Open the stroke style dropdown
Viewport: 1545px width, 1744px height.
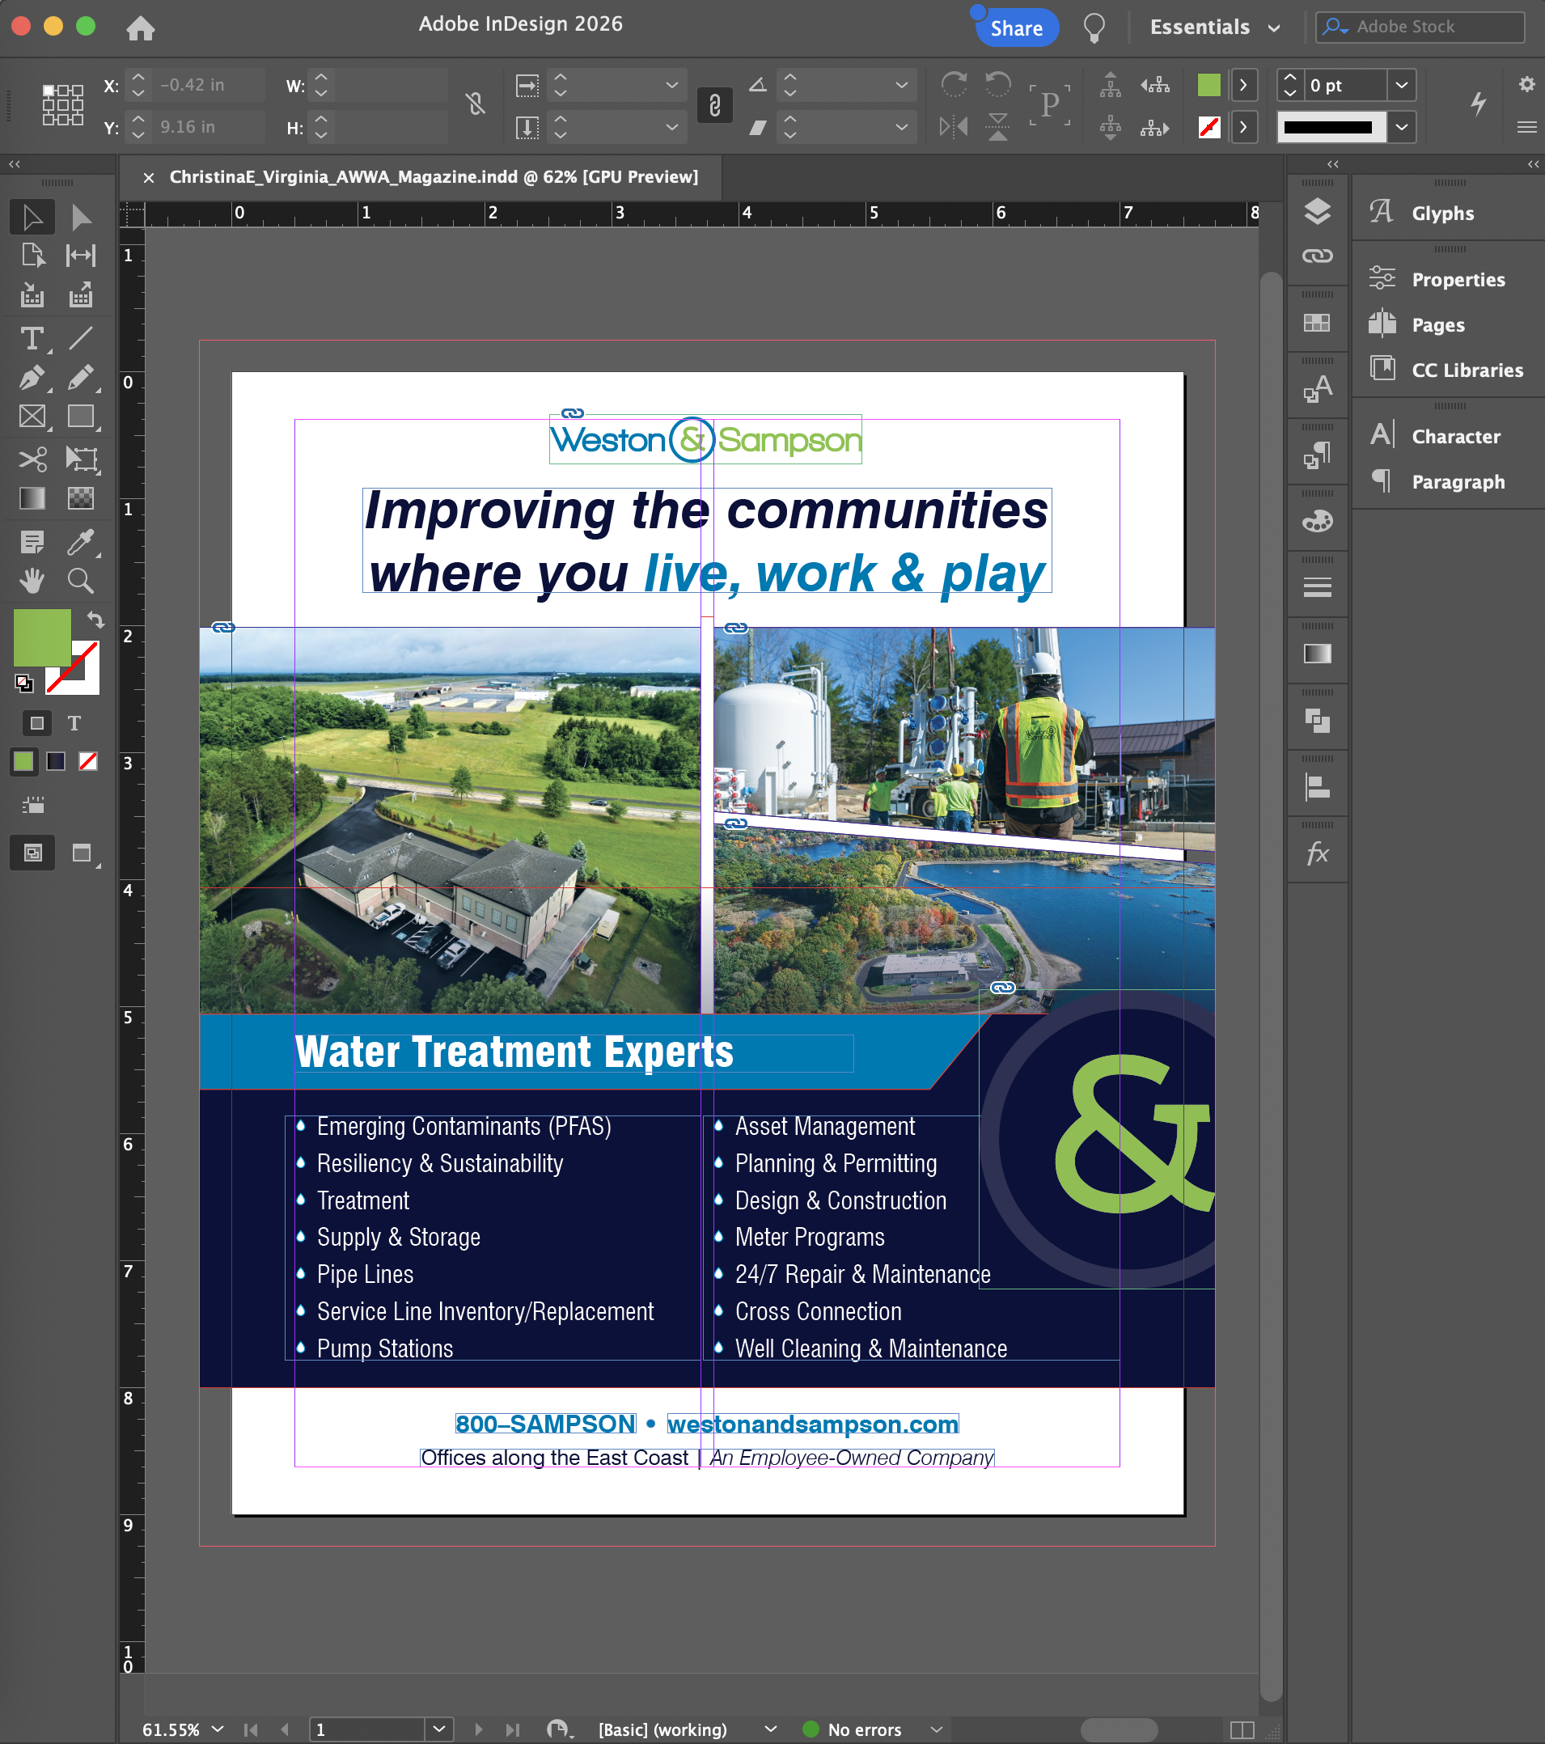[x=1402, y=127]
